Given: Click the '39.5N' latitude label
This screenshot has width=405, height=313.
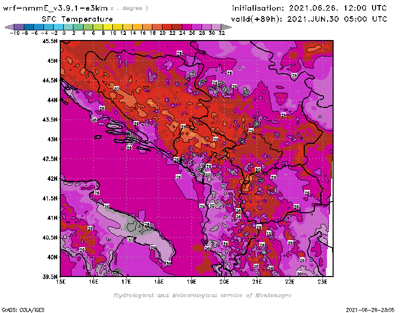Looking at the screenshot, I should 50,277.
